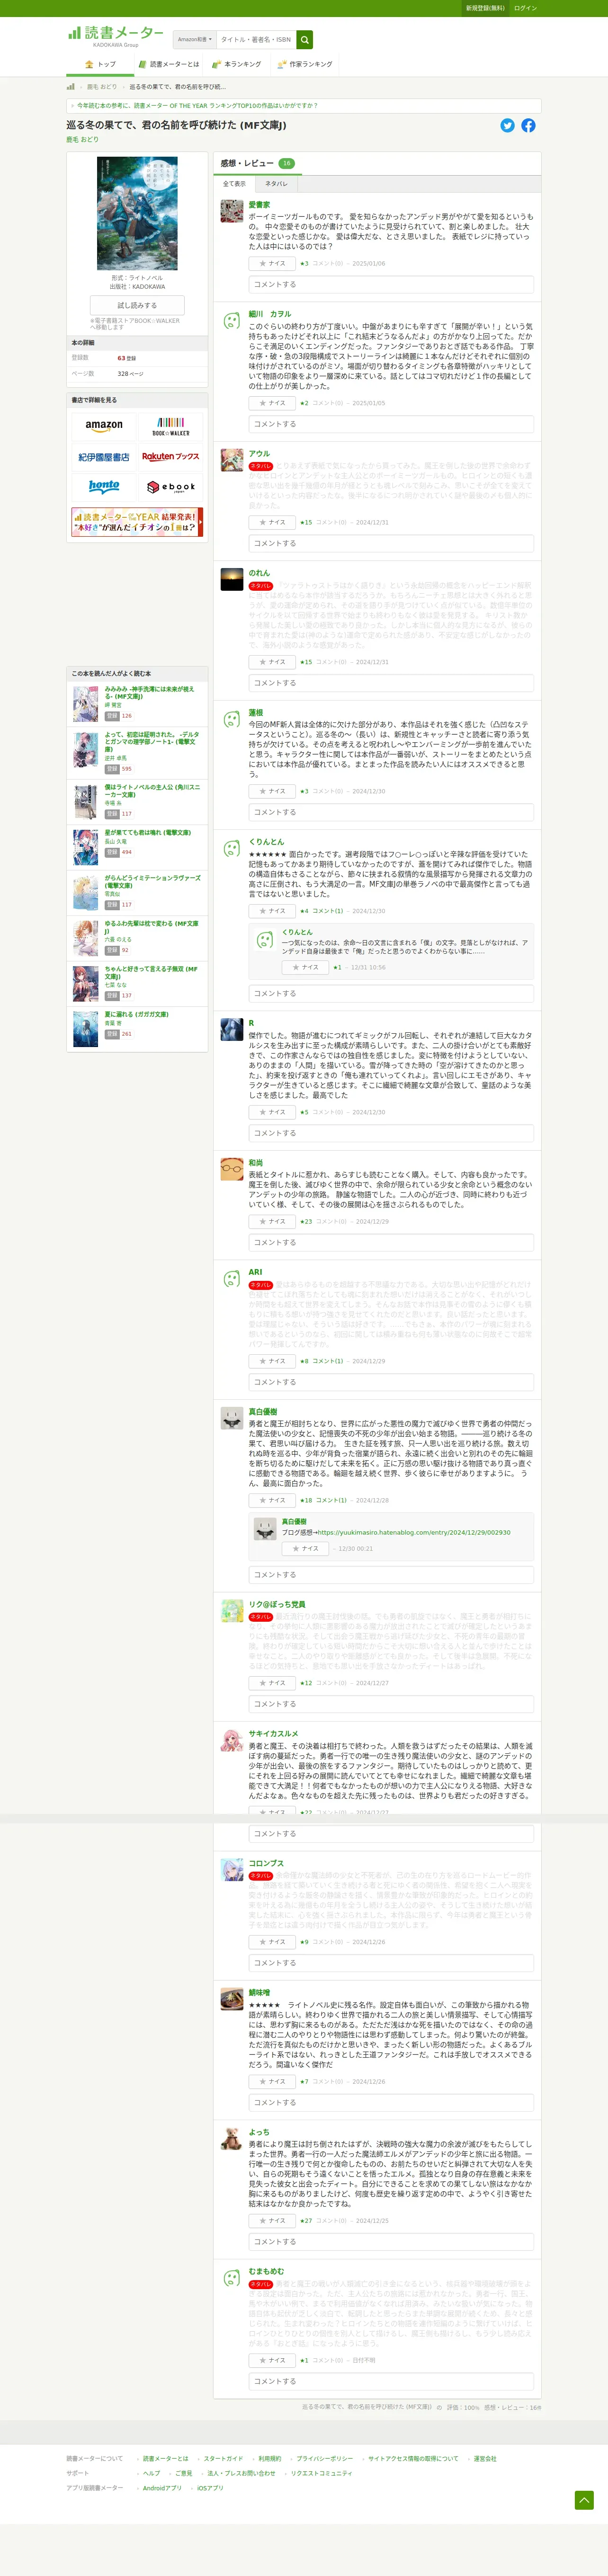This screenshot has height=2576, width=608.
Task: Share the book on Twitter
Action: (x=507, y=125)
